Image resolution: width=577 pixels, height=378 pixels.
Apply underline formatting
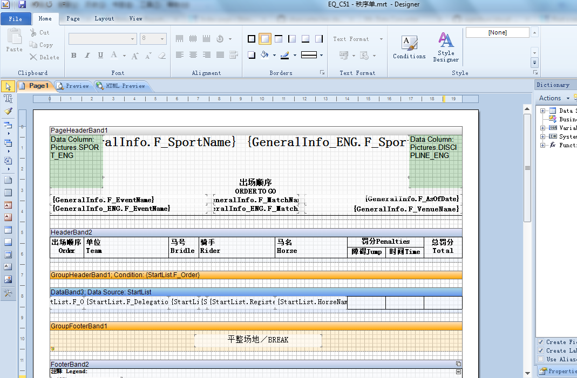[100, 56]
